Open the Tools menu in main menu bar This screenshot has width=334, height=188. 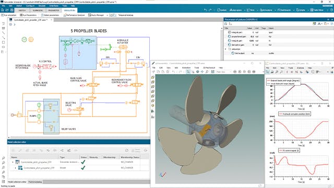65,6
